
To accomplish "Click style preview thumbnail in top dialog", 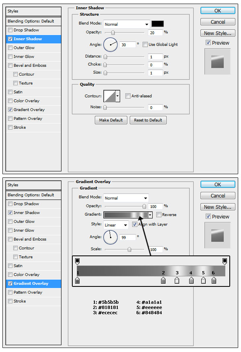I will point(217,62).
